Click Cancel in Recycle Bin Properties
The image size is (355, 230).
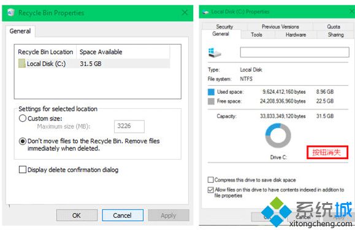(x=123, y=215)
